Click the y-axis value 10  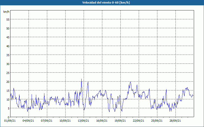pyautogui.click(x=8, y=100)
